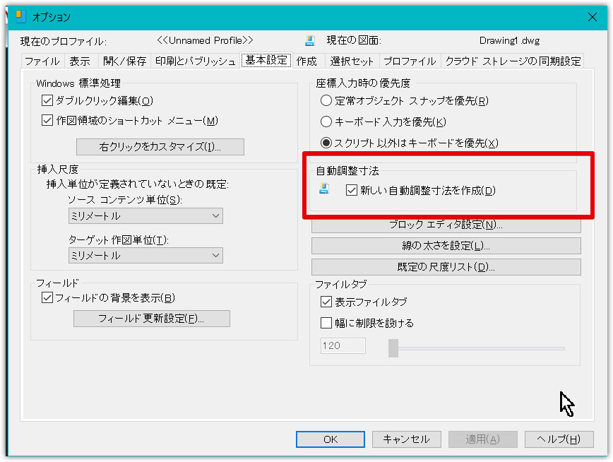Switch to ファイル tab
The width and height of the screenshot is (613, 462).
(x=42, y=61)
